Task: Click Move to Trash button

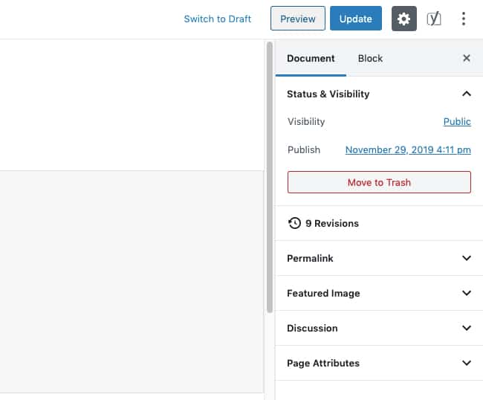Action: pyautogui.click(x=379, y=182)
